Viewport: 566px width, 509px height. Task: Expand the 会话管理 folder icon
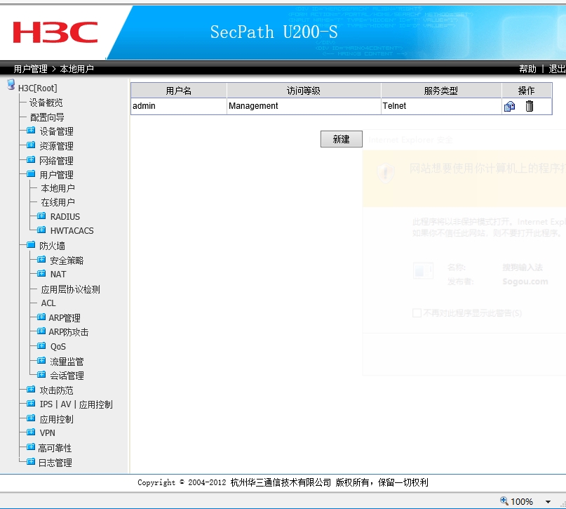(x=41, y=374)
